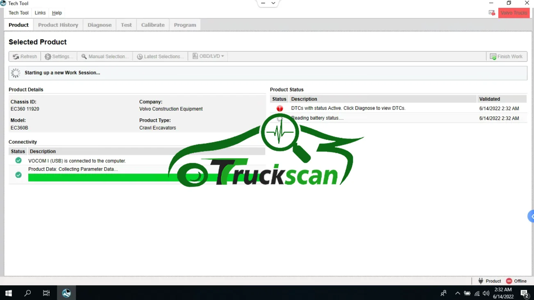Open the Program tab
The height and width of the screenshot is (300, 534).
(x=185, y=25)
